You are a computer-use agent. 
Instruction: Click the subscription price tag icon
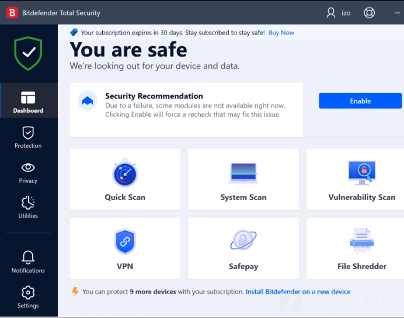(x=74, y=33)
